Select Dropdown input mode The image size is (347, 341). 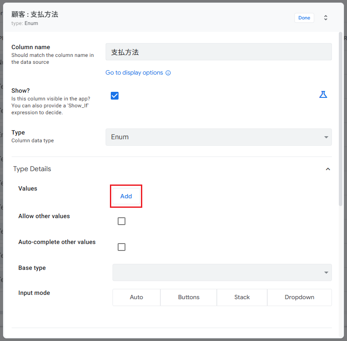[x=299, y=297]
